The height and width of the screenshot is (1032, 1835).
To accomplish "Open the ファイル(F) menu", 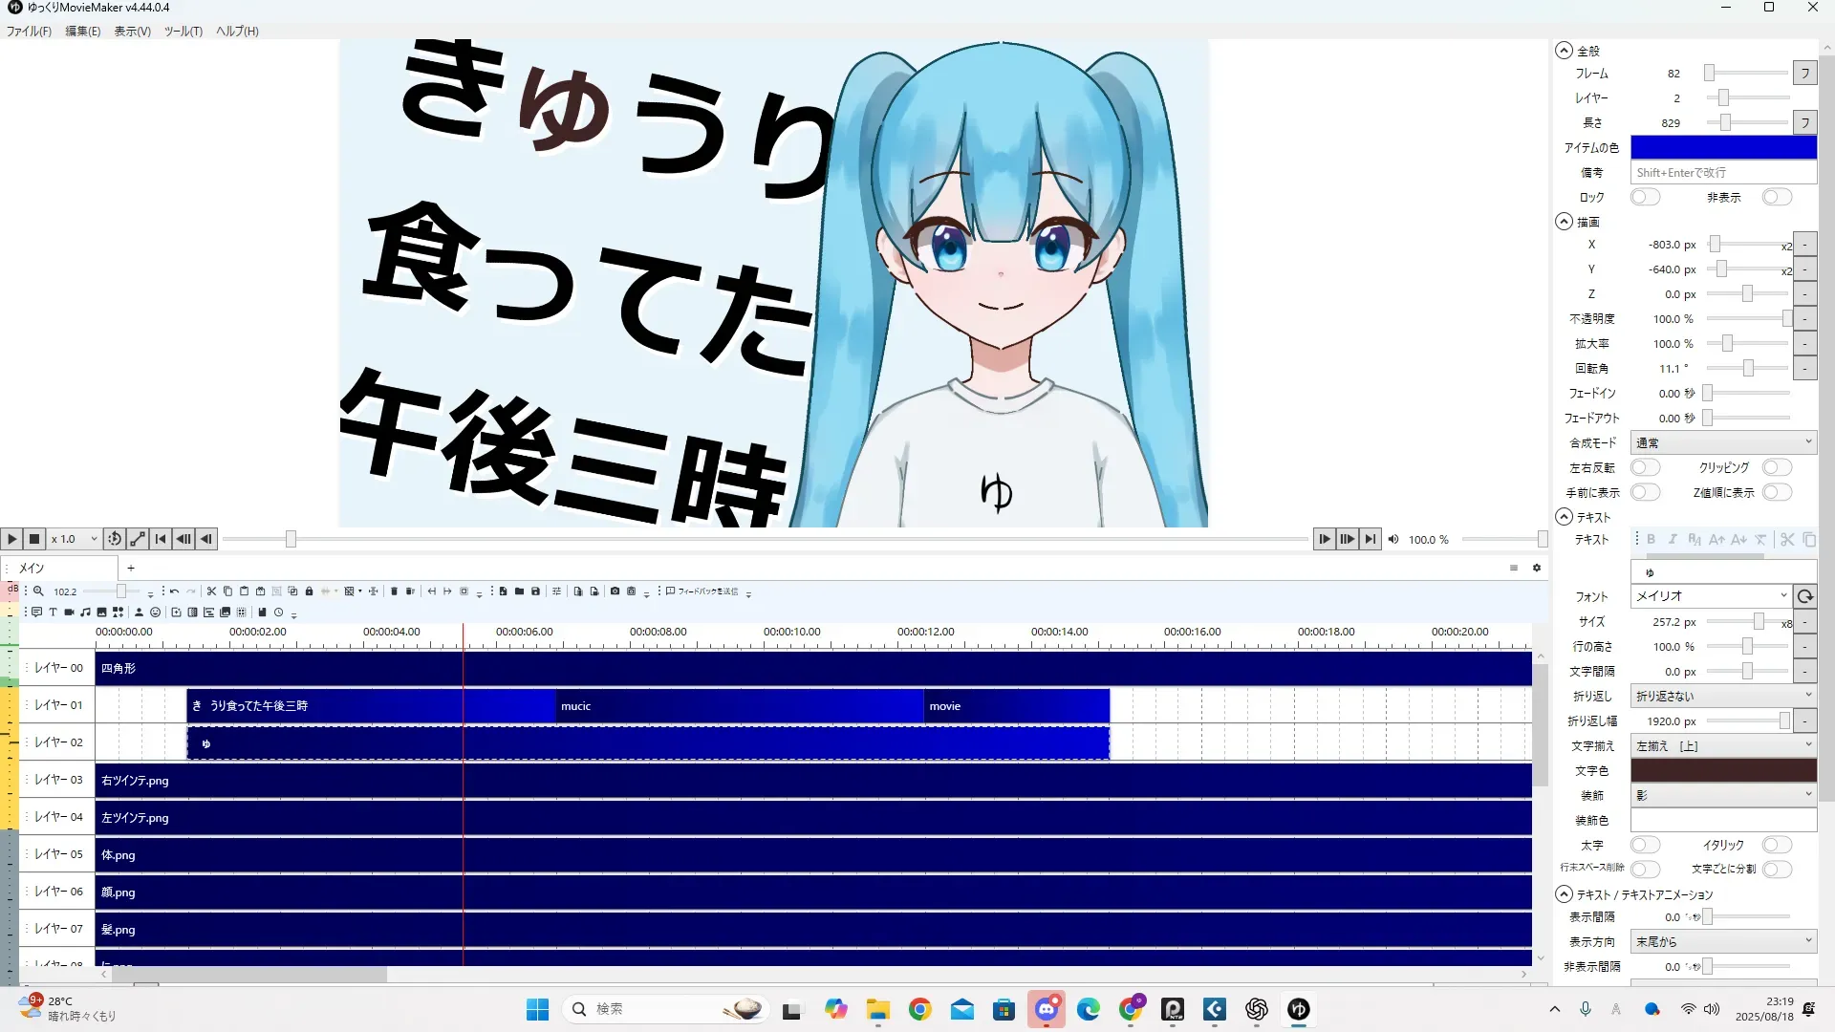I will (x=29, y=32).
